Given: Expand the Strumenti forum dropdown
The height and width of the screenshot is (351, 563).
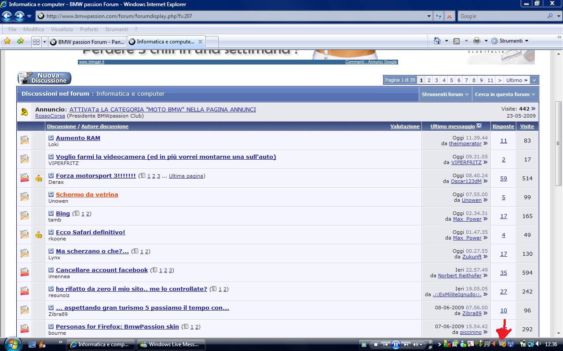Looking at the screenshot, I should coord(445,94).
